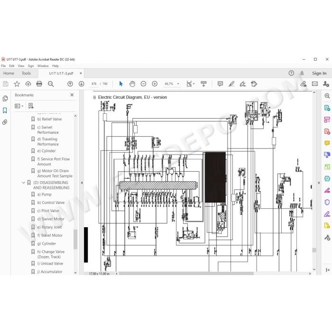
Task: Print the document with printer icon
Action: coord(39,84)
